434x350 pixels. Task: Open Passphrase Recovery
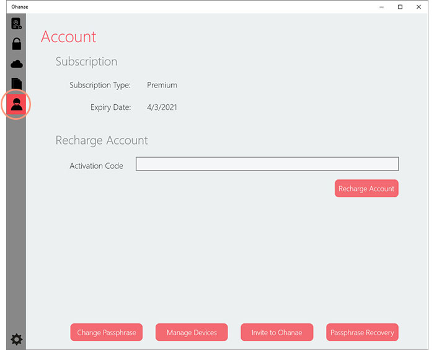[x=362, y=332]
